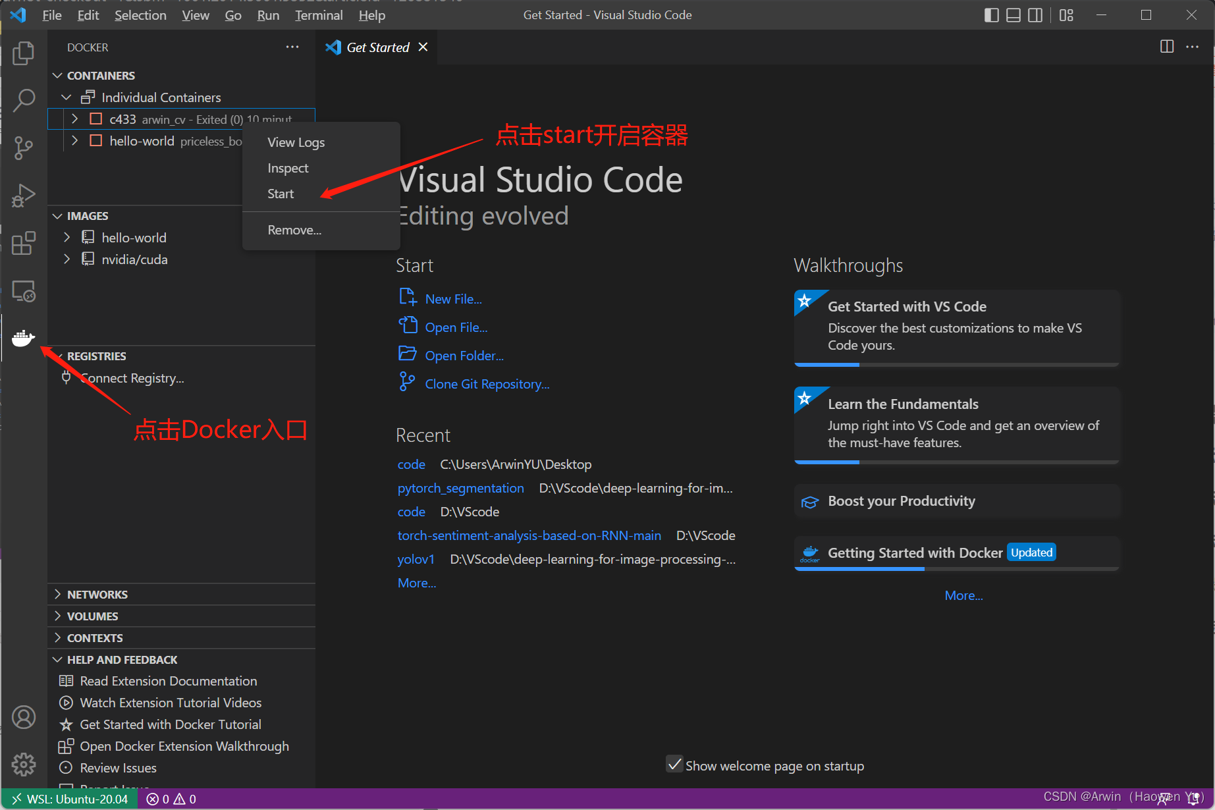Open the File menu
This screenshot has height=810, width=1215.
pos(52,15)
